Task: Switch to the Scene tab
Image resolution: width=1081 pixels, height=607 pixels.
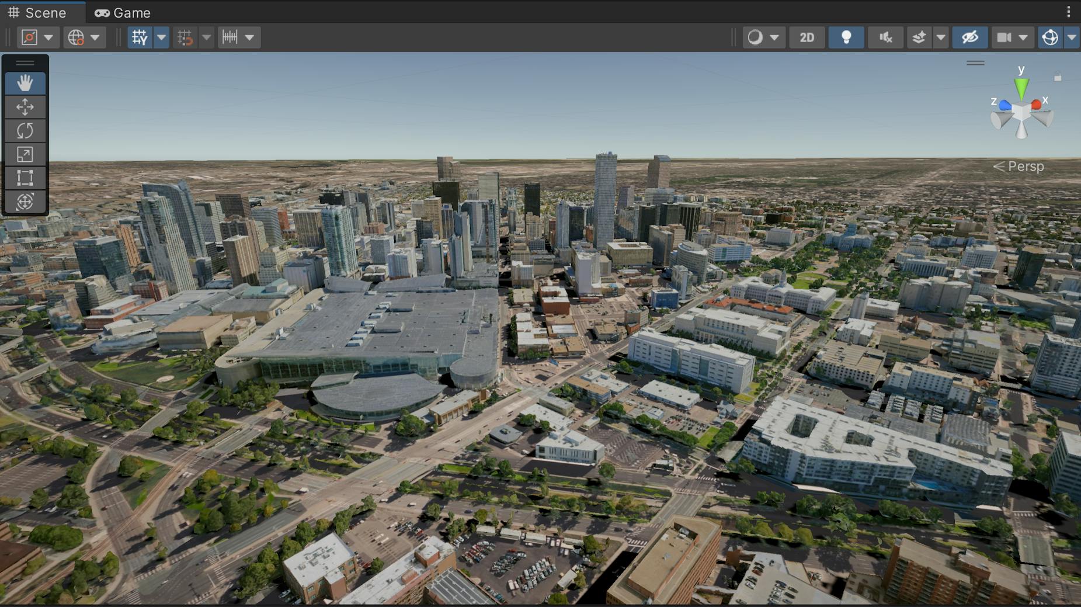Action: [41, 12]
